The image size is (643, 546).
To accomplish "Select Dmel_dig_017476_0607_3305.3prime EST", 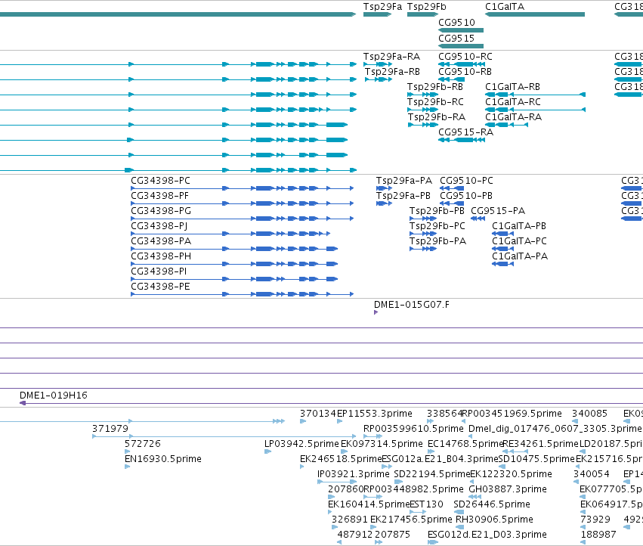I will point(555,429).
